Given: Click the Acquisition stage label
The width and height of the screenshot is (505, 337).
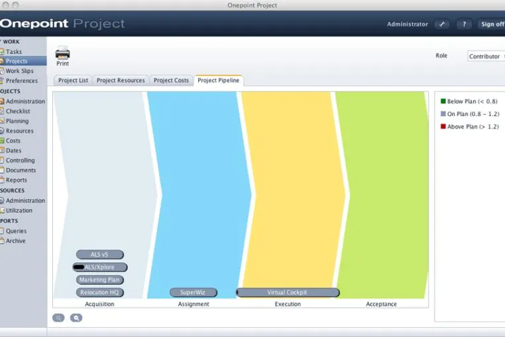Looking at the screenshot, I should click(99, 304).
